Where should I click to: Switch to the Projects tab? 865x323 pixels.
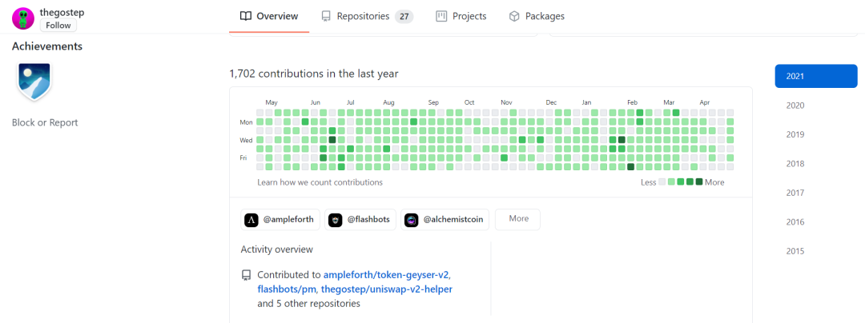[461, 16]
